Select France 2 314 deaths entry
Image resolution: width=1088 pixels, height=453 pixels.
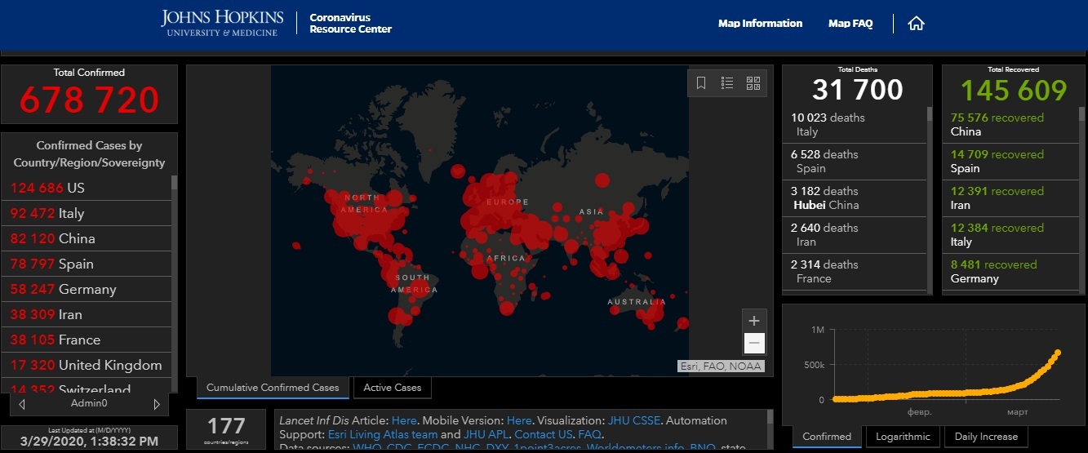coord(855,271)
